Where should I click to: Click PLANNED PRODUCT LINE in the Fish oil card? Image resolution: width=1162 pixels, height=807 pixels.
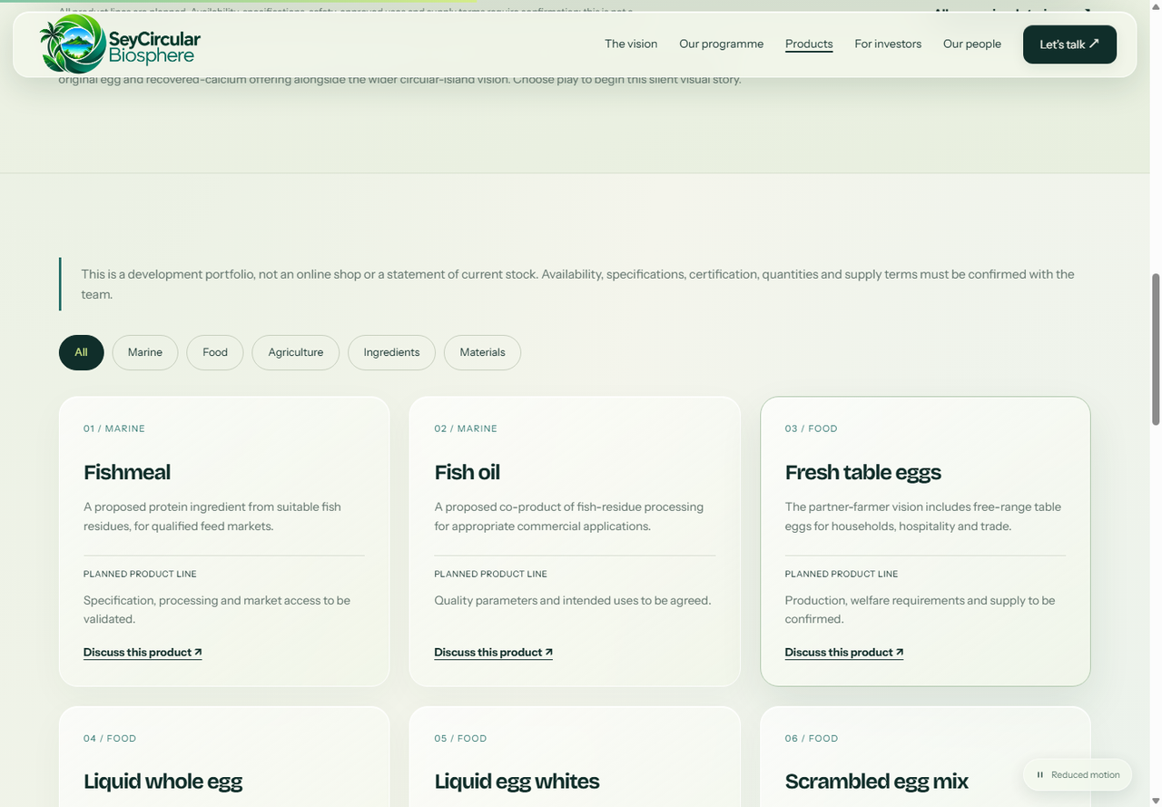pyautogui.click(x=490, y=574)
